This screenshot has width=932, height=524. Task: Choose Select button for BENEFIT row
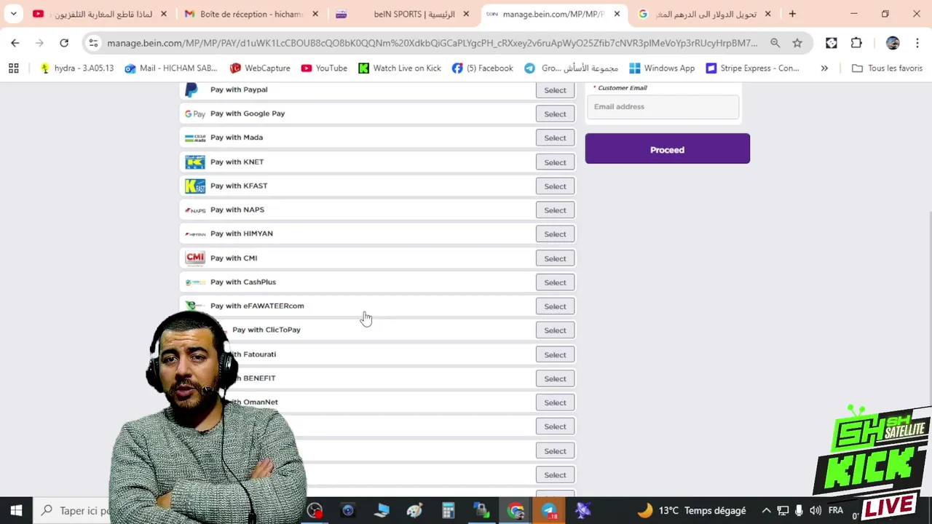coord(555,378)
